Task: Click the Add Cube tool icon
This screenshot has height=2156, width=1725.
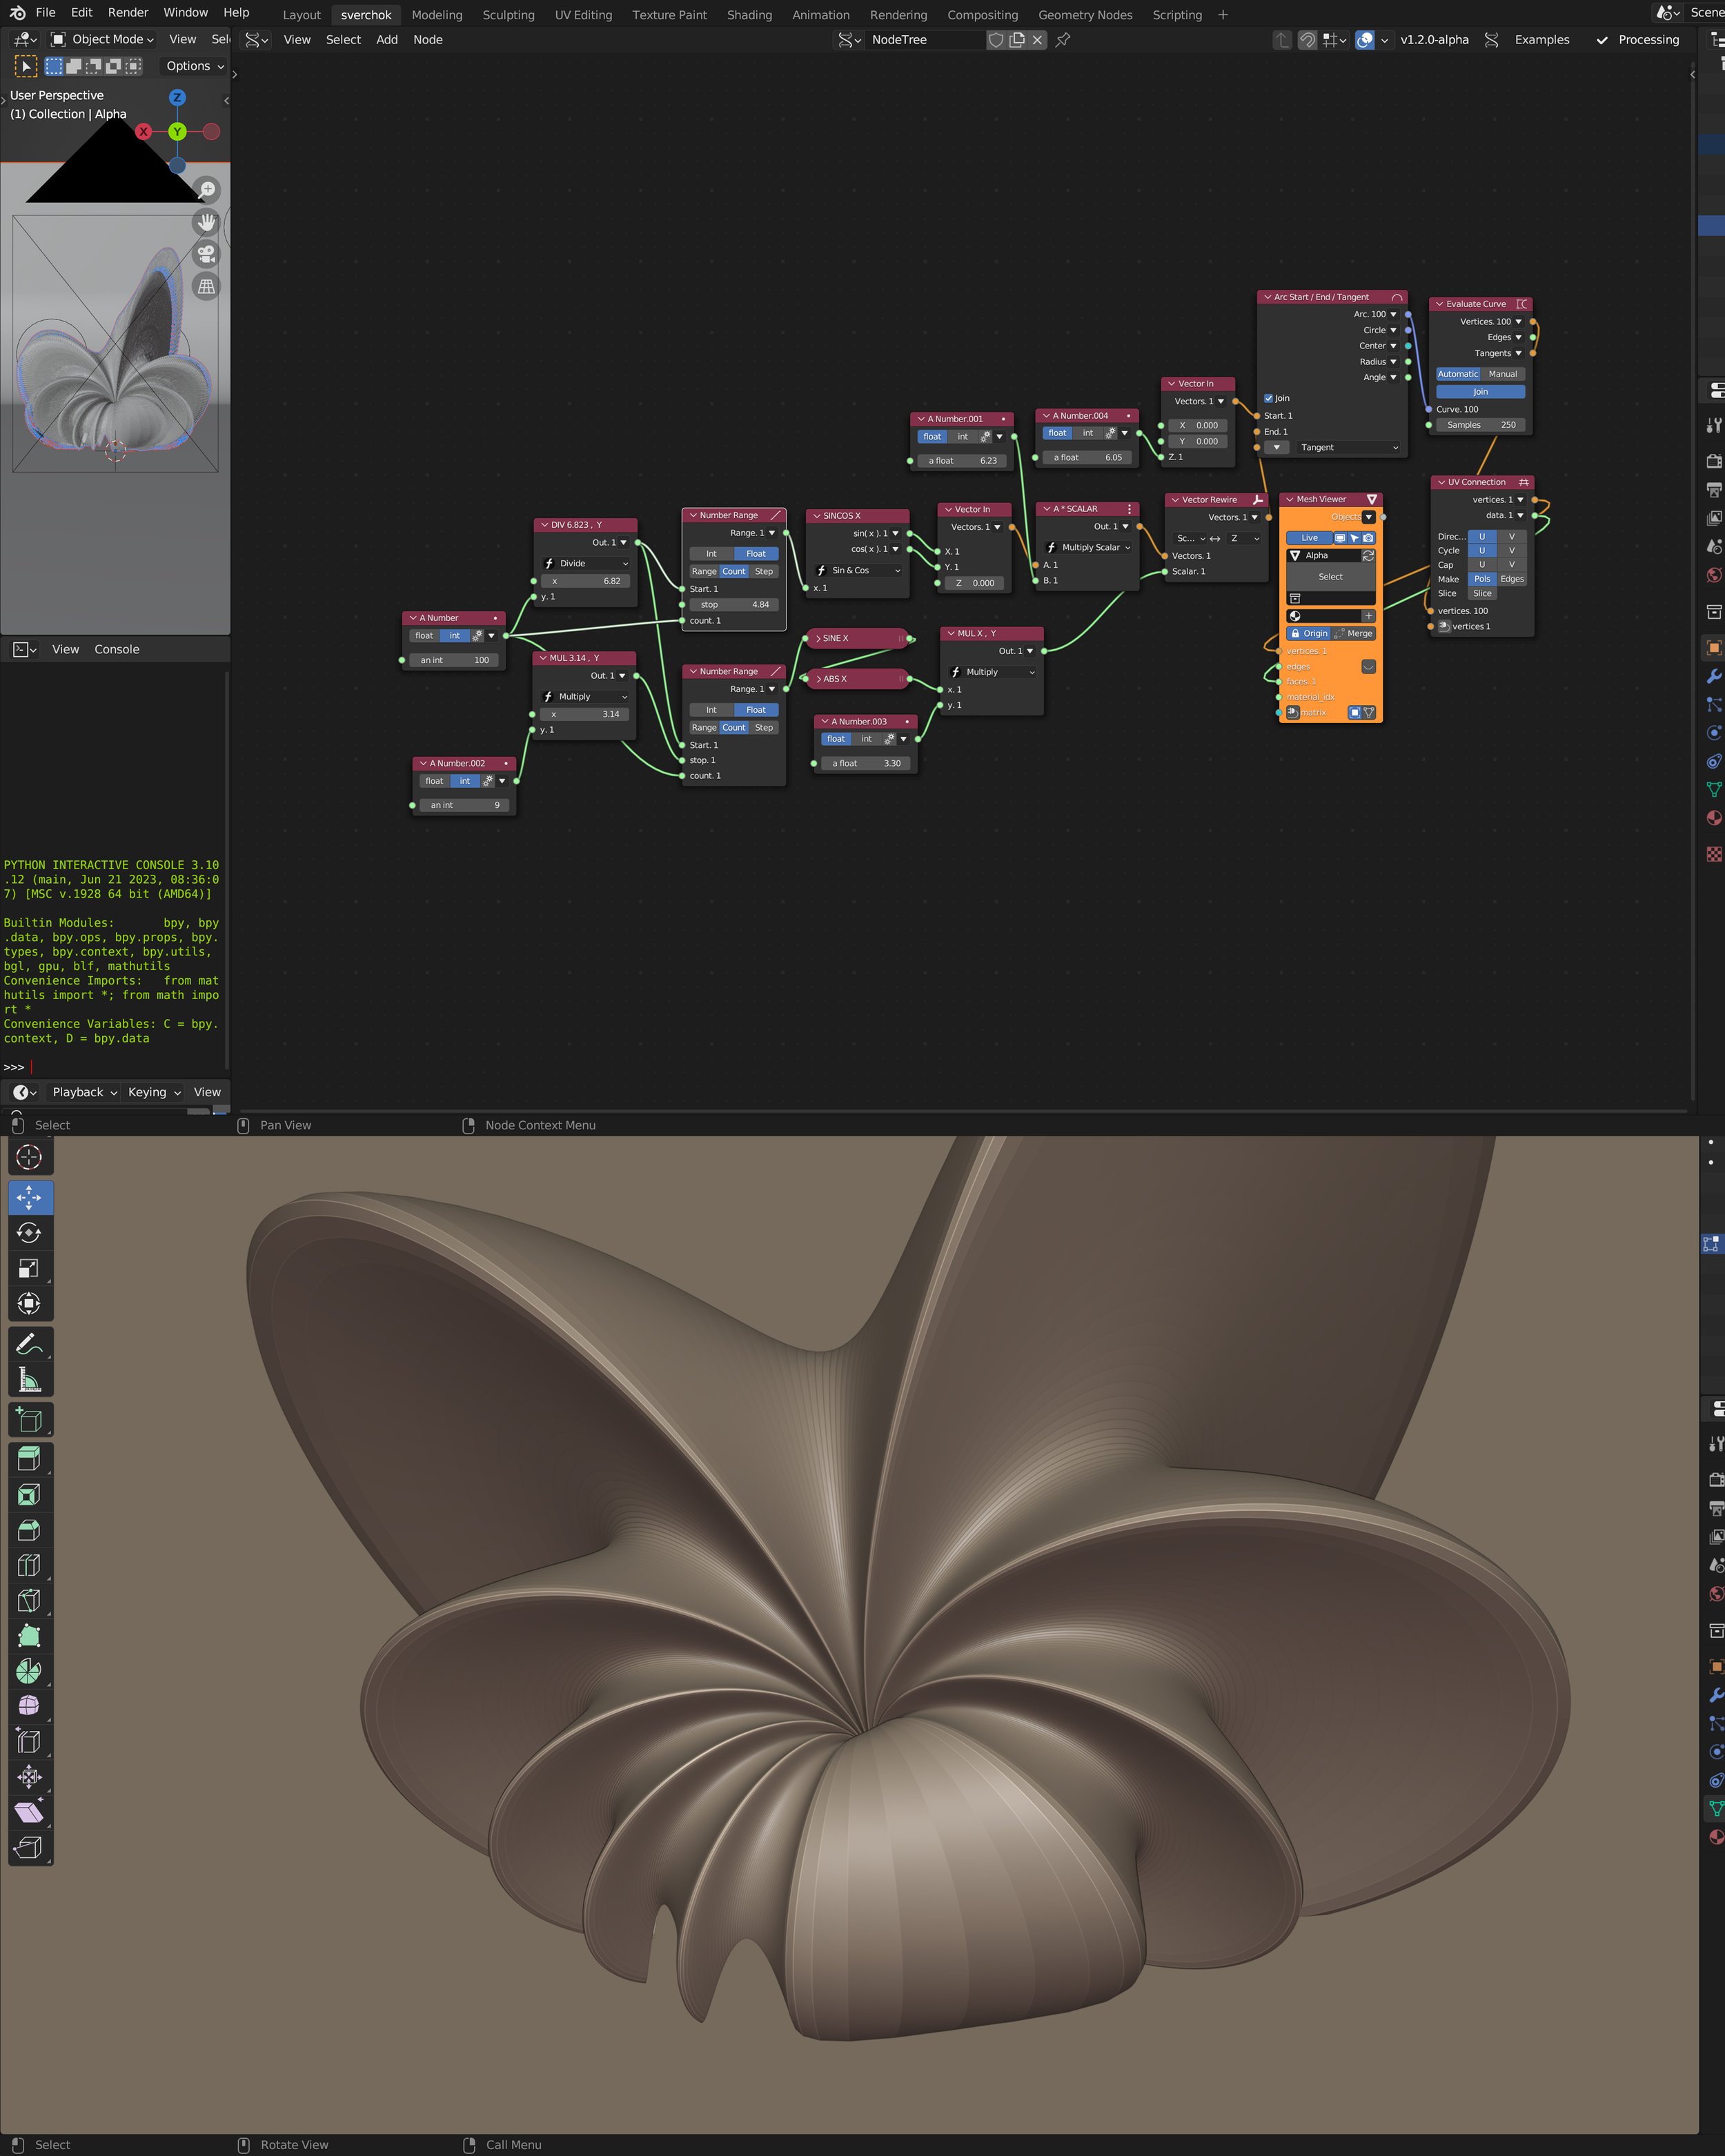Action: [x=29, y=1420]
